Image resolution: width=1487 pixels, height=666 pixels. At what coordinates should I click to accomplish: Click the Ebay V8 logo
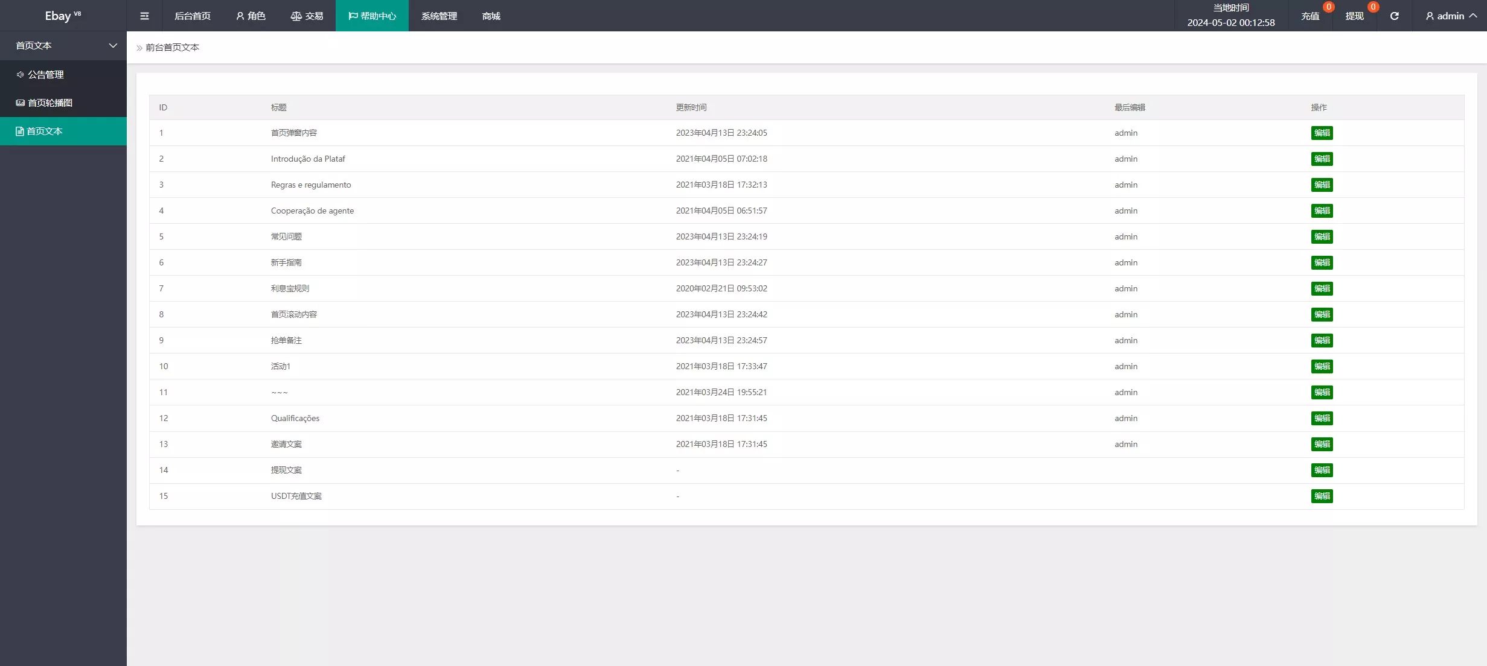[63, 16]
